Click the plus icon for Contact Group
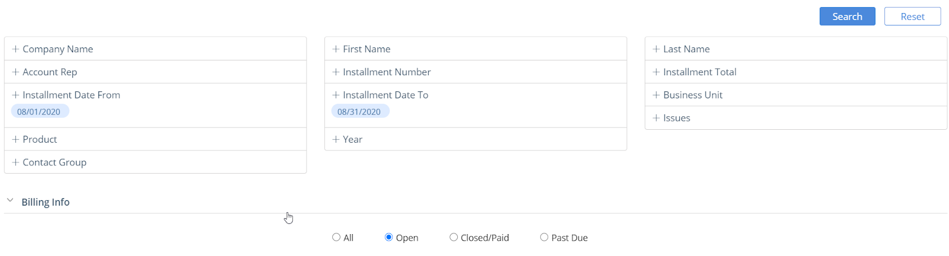The width and height of the screenshot is (949, 256). [15, 162]
